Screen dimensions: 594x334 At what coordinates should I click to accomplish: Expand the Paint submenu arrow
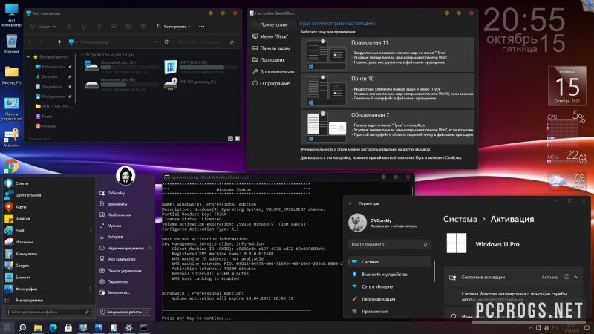(91, 230)
